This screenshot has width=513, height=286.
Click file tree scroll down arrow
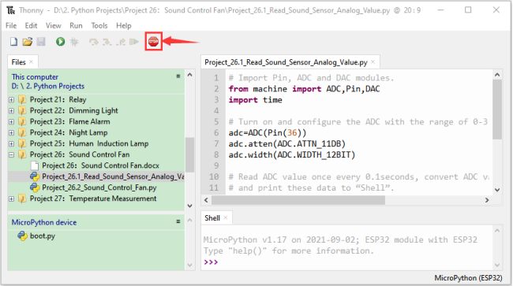tap(189, 206)
